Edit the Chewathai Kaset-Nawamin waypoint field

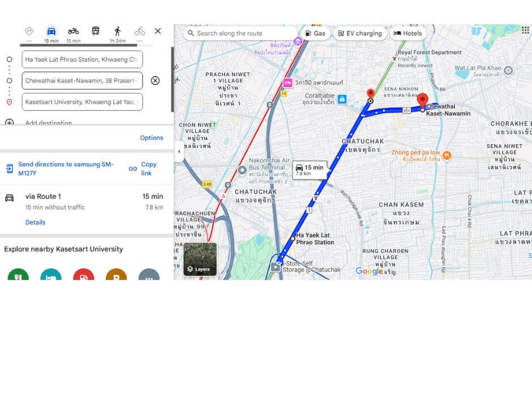point(82,81)
